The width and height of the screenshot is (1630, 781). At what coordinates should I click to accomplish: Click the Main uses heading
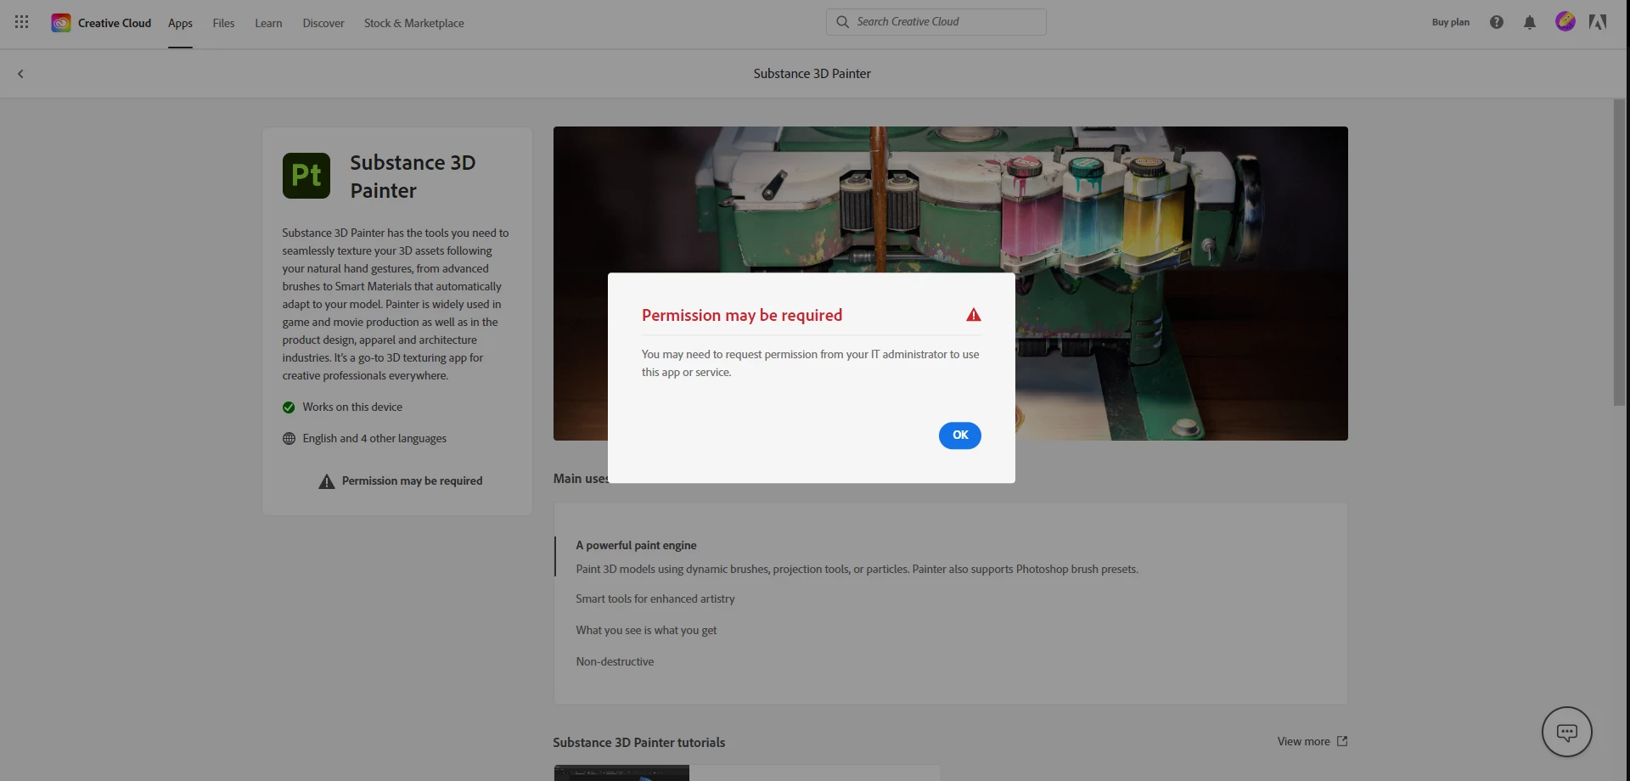pyautogui.click(x=581, y=479)
